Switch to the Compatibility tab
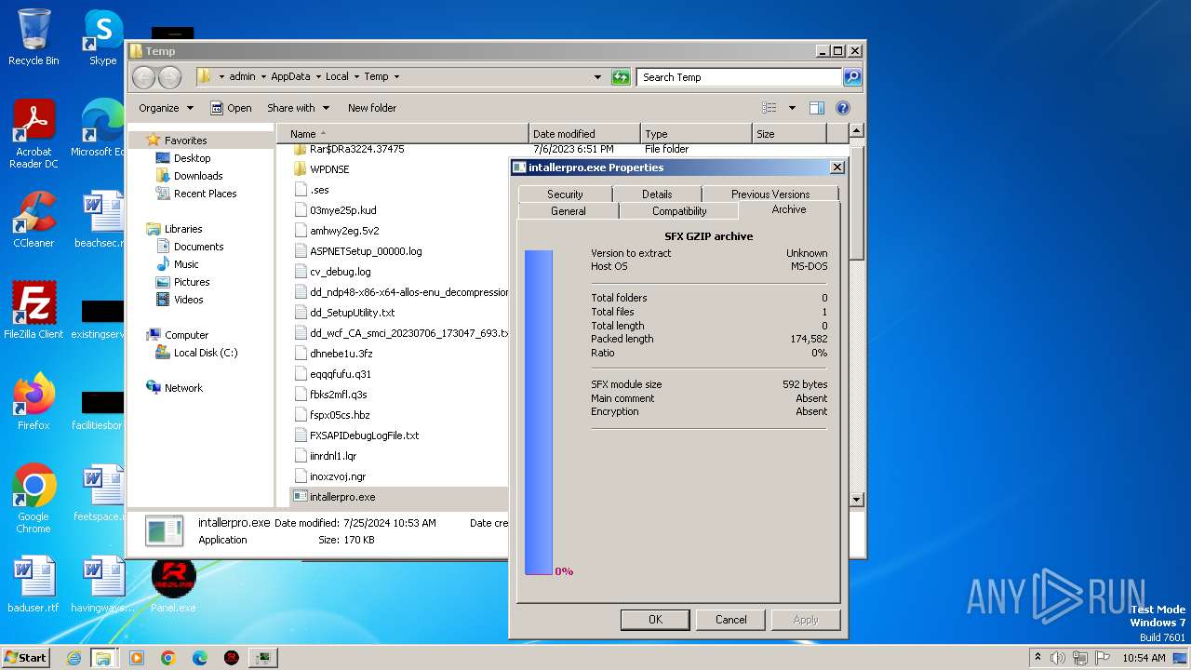This screenshot has height=670, width=1191. (679, 211)
